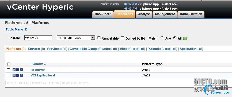Image resolution: width=232 pixels, height=97 pixels.
Task: Expand the Tools Menu
Action: pyautogui.click(x=17, y=30)
